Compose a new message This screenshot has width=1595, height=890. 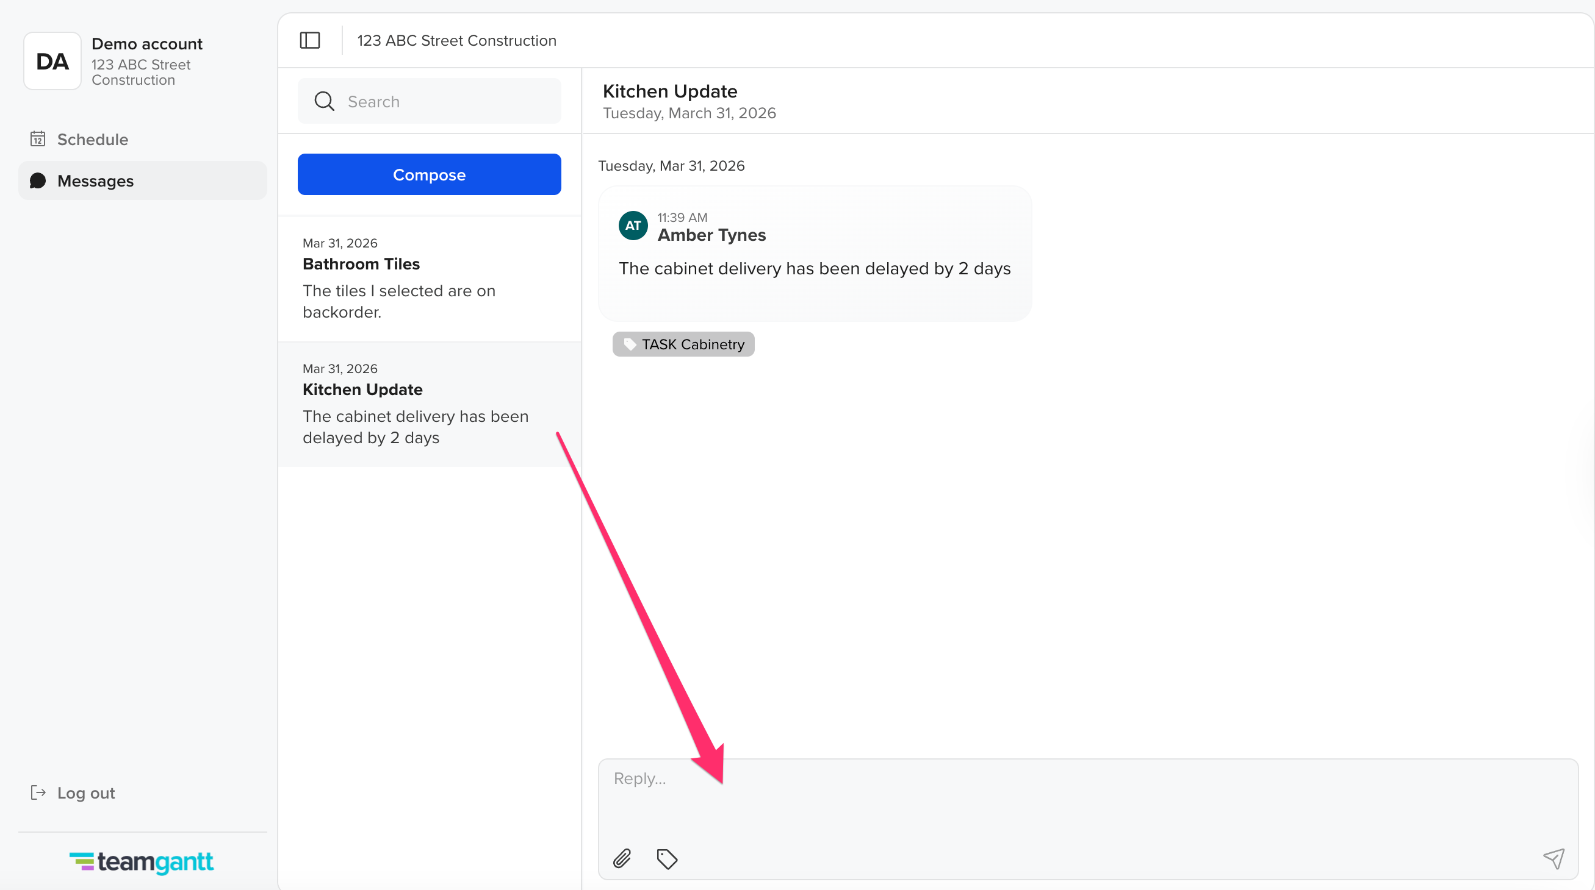click(429, 174)
